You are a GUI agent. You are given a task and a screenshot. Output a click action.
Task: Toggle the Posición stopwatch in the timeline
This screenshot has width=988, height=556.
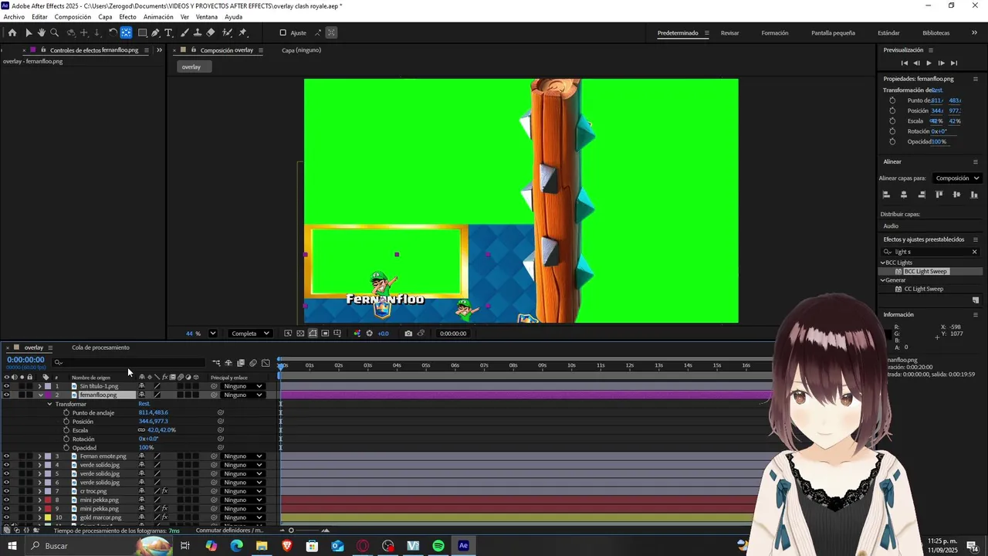(x=66, y=422)
